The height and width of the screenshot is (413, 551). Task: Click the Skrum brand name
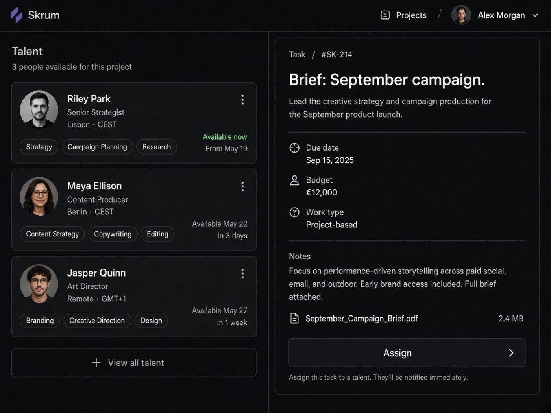pos(44,15)
